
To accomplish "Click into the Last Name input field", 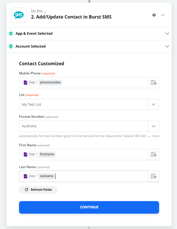I will click(x=101, y=176).
